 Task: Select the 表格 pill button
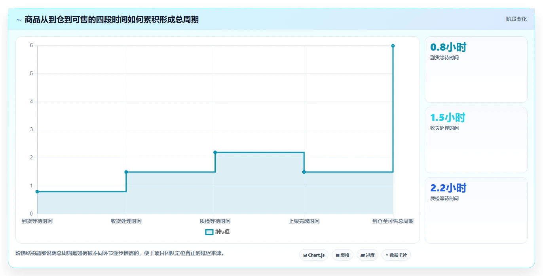(x=342, y=255)
